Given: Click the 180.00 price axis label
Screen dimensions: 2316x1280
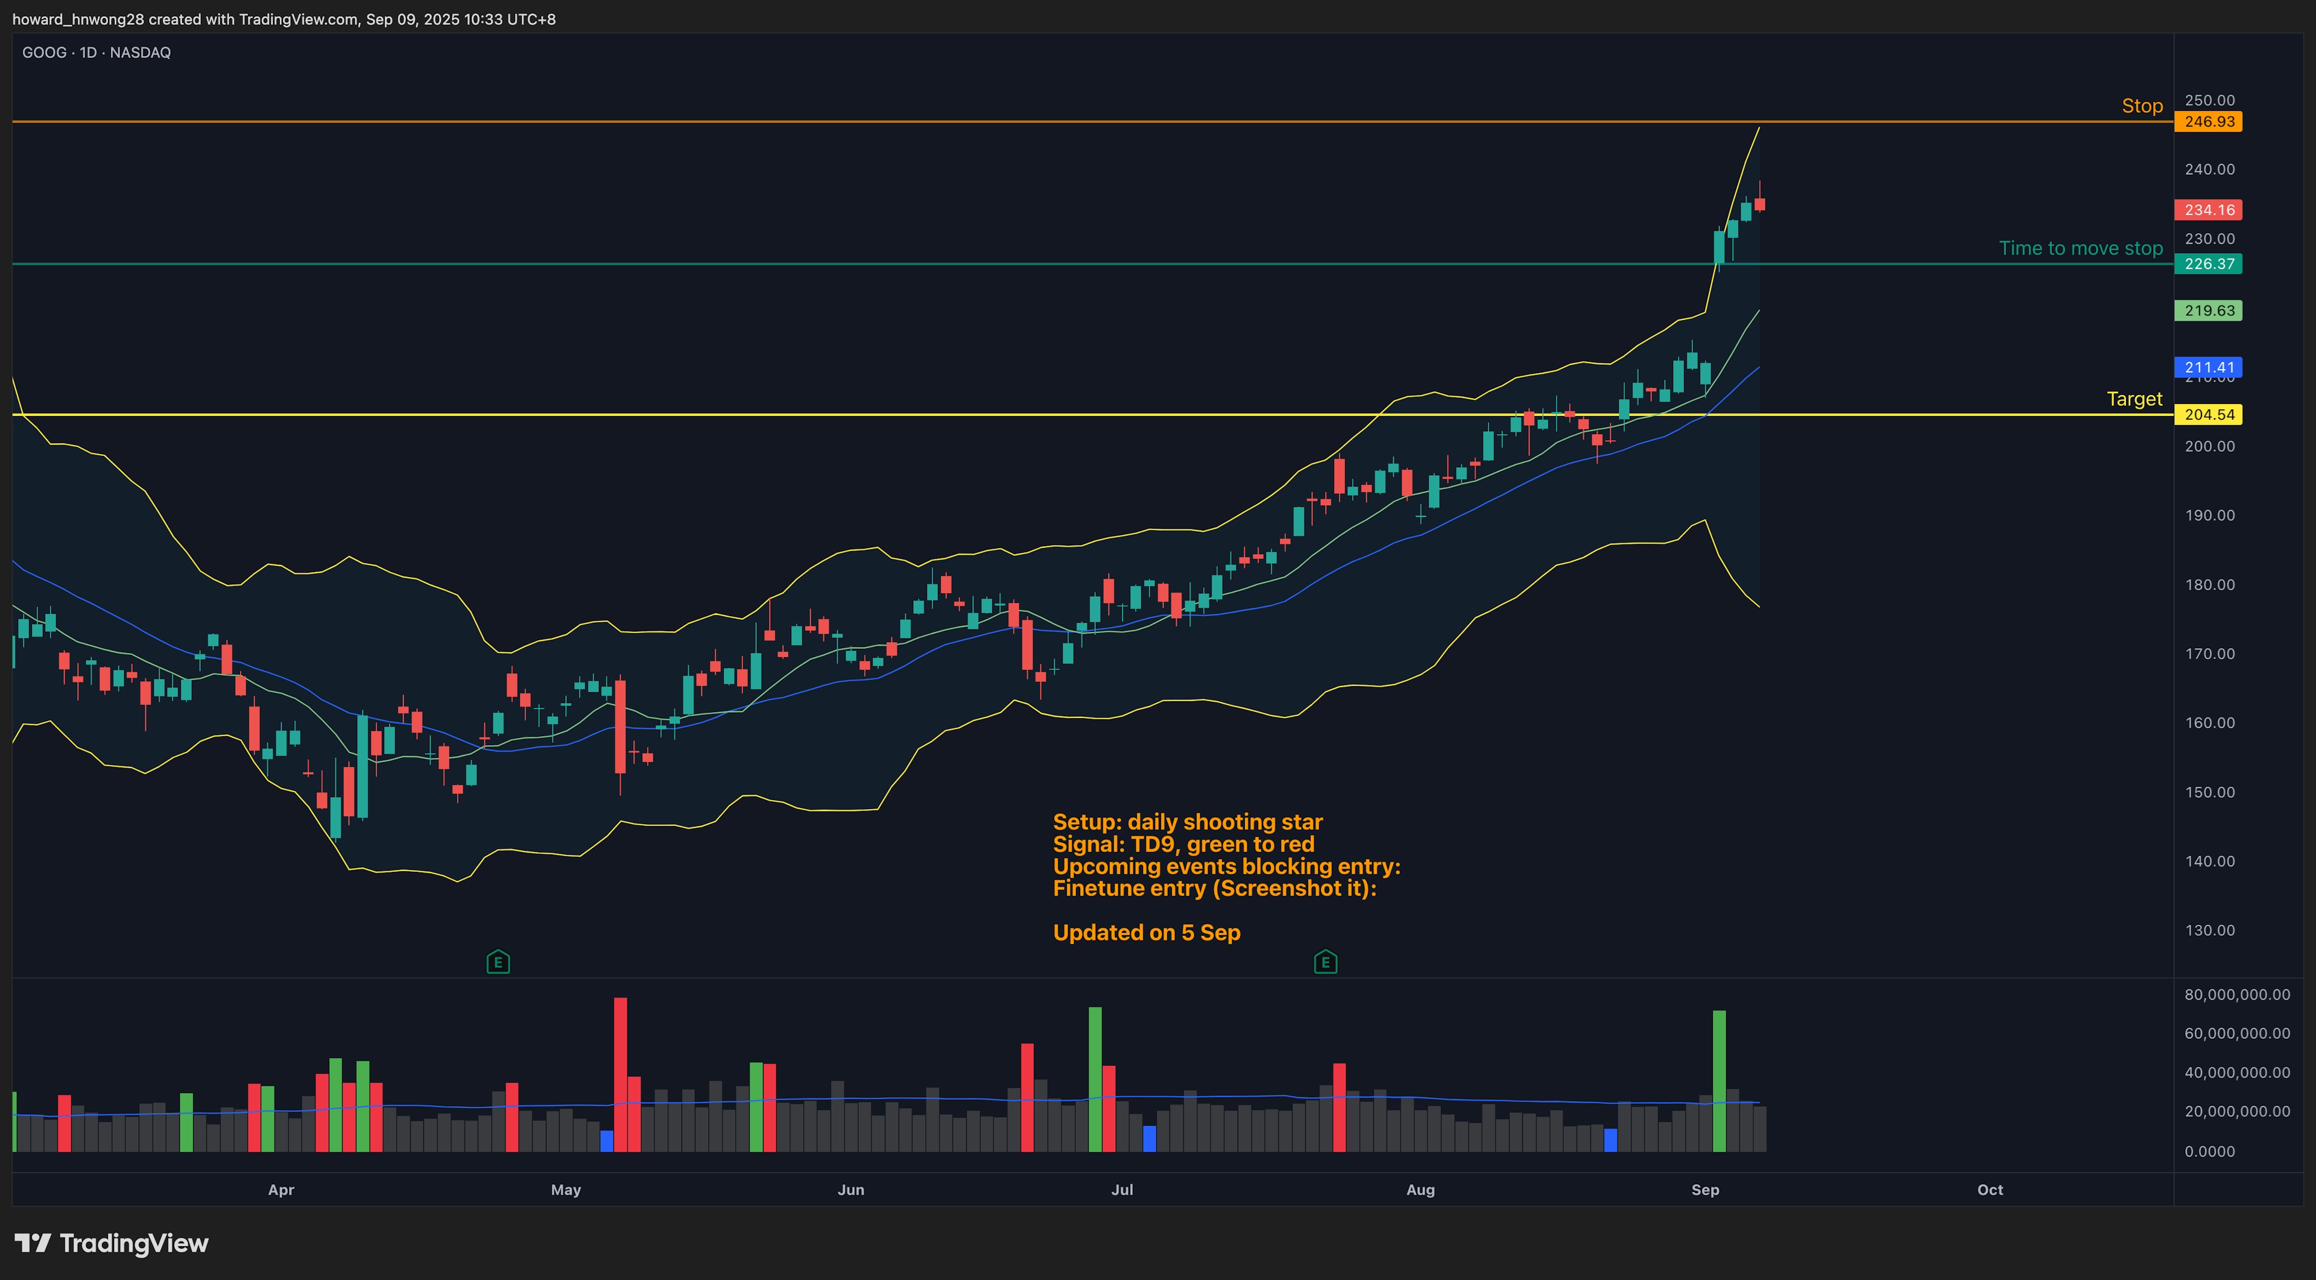Looking at the screenshot, I should (2209, 584).
